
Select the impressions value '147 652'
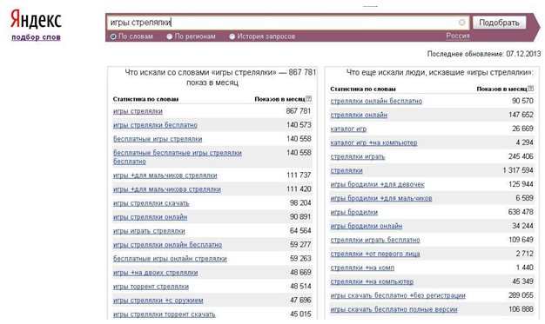click(x=521, y=115)
